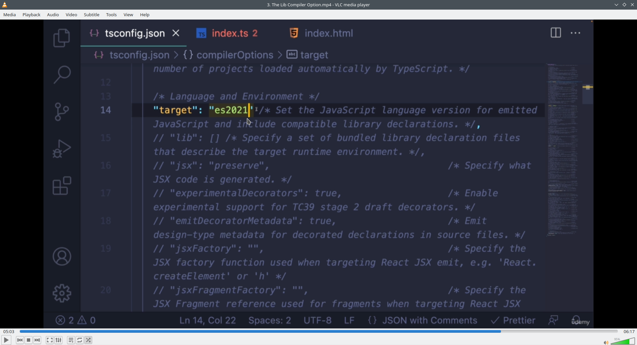637x345 pixels.
Task: Click the Manage gear icon in video
Action: [62, 293]
